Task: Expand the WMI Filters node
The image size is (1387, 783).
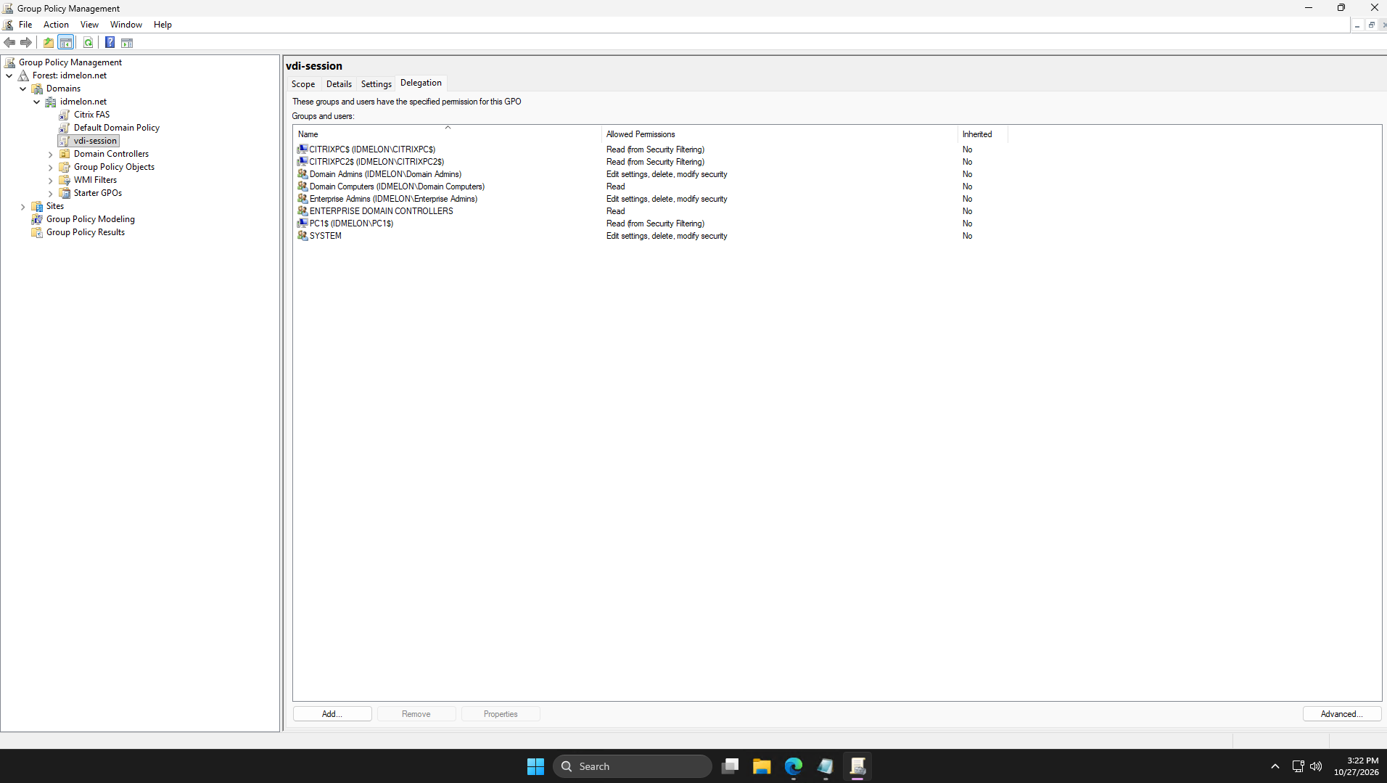Action: point(51,181)
